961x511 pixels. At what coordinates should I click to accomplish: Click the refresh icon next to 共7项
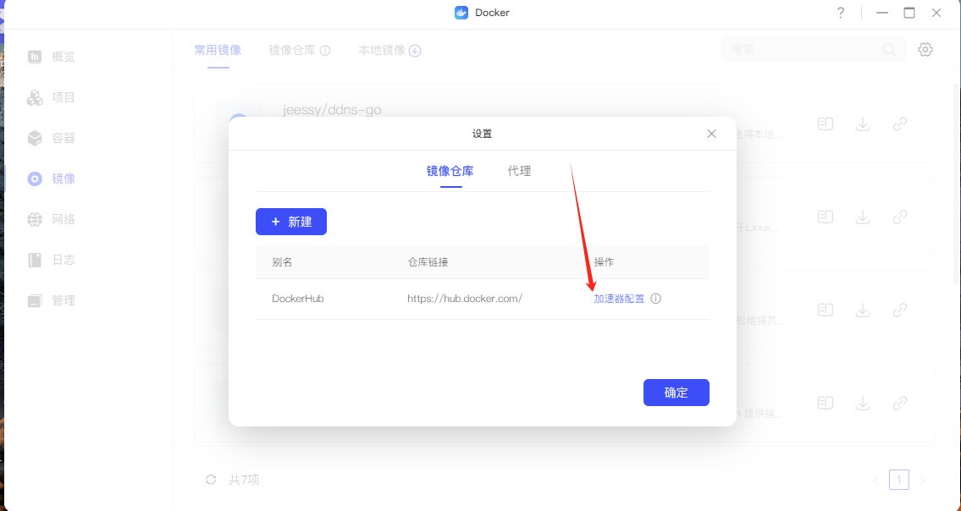click(211, 479)
